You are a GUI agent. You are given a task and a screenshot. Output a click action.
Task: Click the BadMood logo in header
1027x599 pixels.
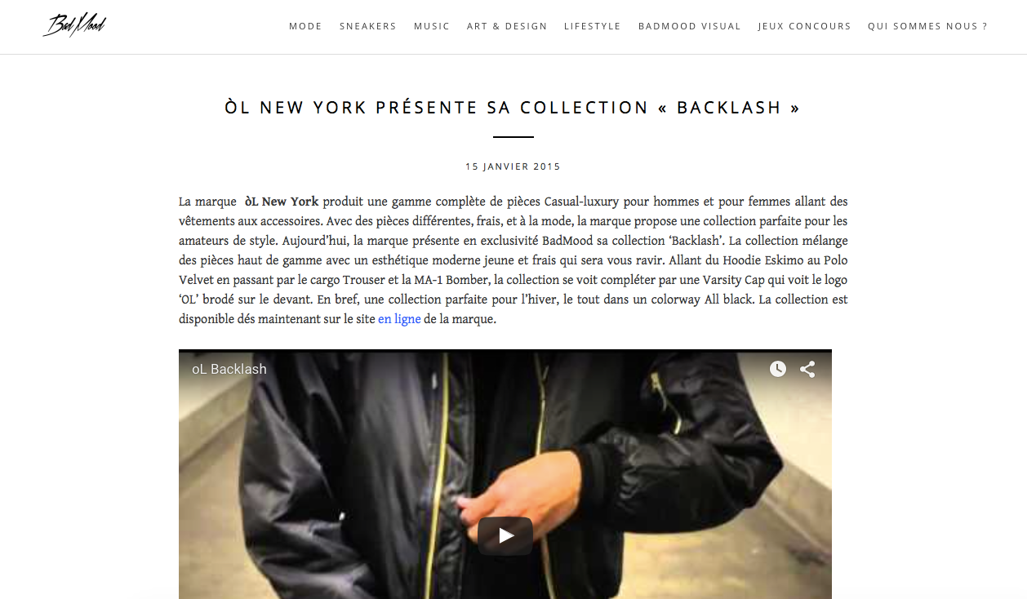click(x=74, y=25)
